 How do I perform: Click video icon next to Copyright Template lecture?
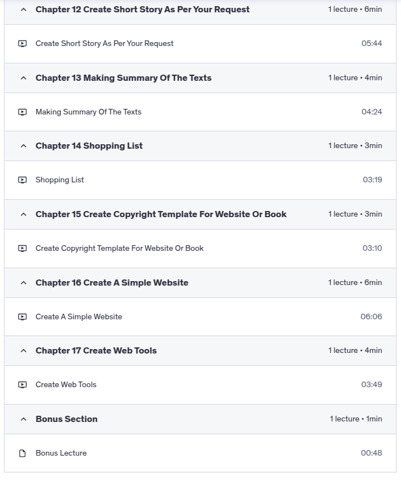point(22,249)
